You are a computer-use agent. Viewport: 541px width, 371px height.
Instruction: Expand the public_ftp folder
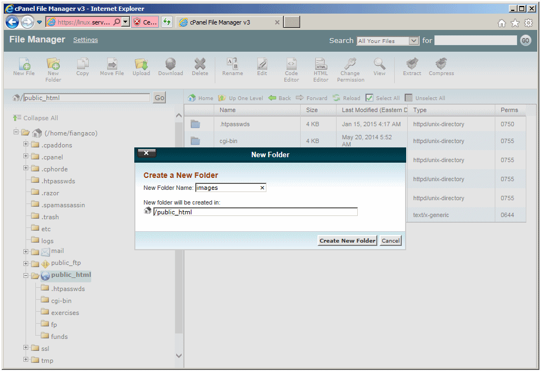click(x=26, y=264)
